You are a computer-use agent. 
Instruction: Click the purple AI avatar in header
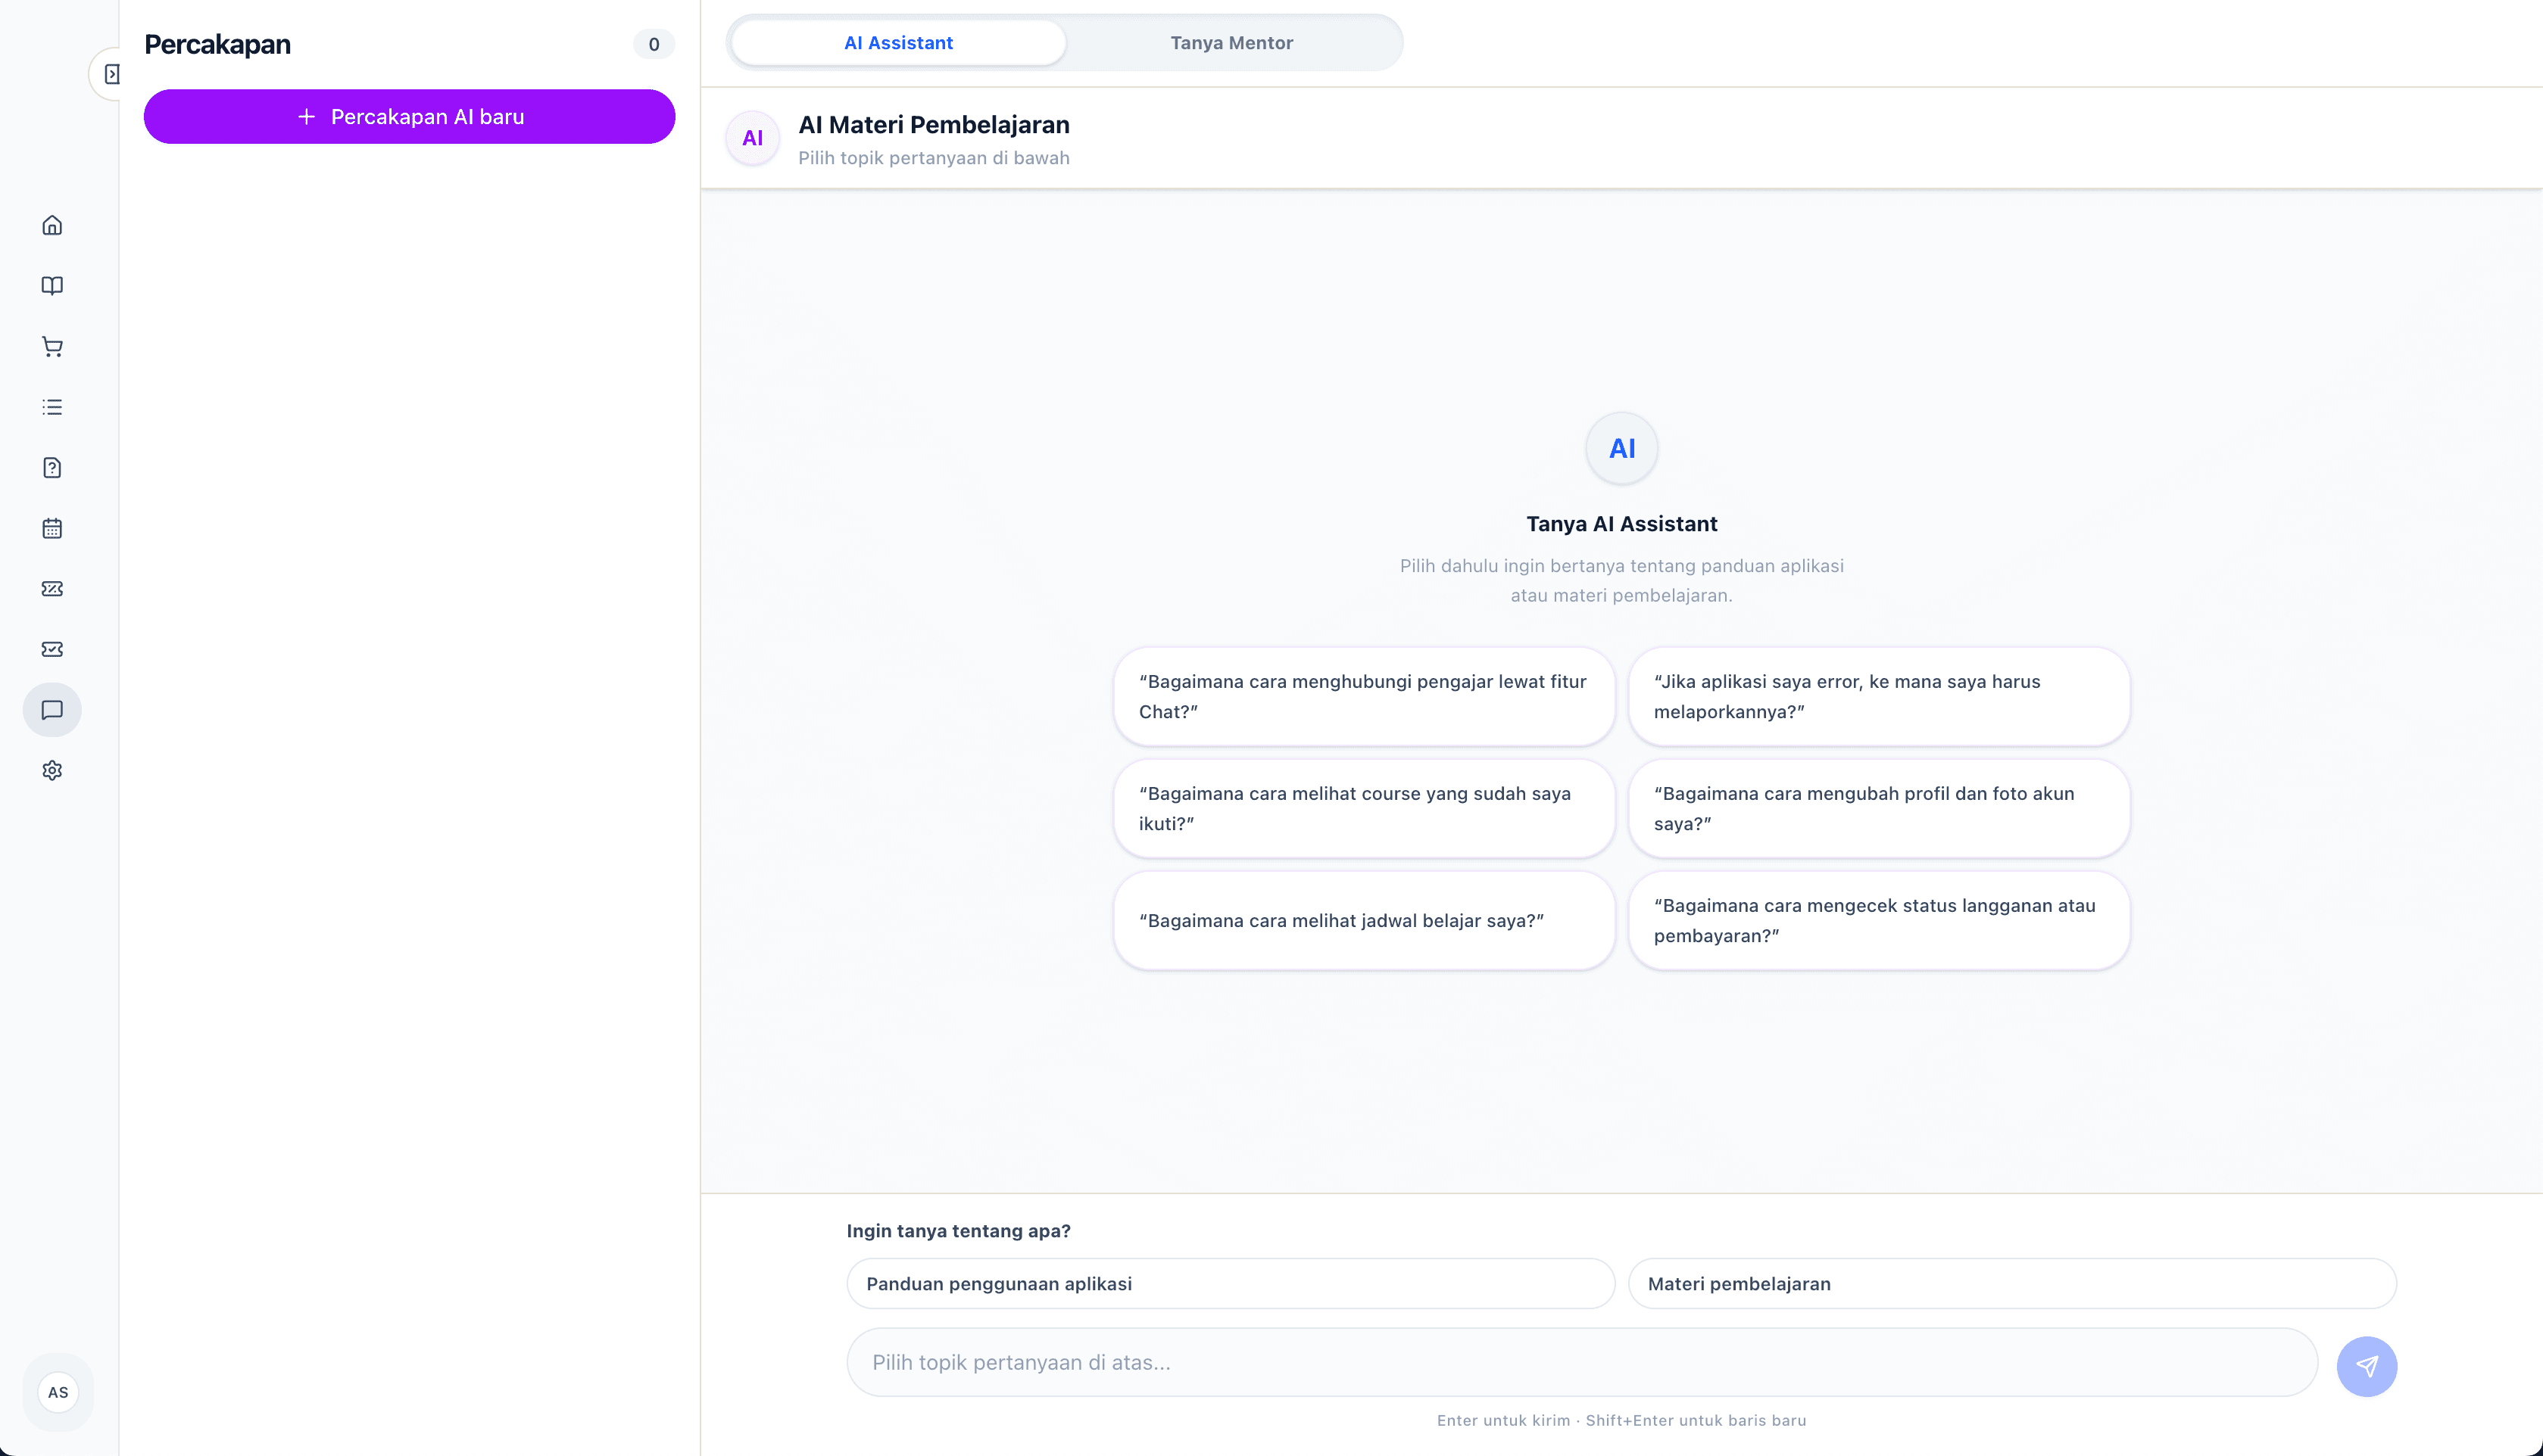tap(752, 138)
